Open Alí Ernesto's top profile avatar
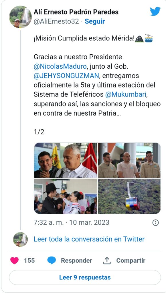Screen dimensions: 166x293 pos(20,17)
